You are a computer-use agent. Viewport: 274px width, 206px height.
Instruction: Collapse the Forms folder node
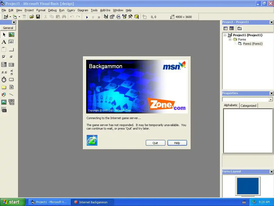(x=230, y=39)
